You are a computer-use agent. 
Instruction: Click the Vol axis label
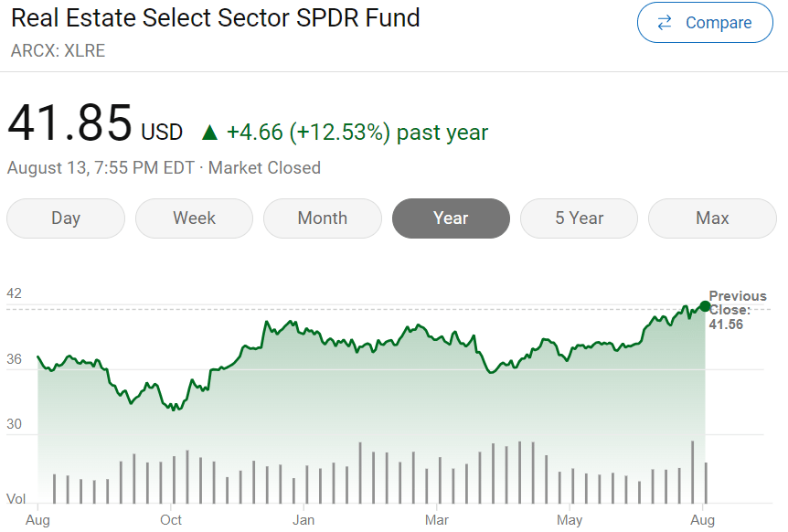click(x=16, y=499)
